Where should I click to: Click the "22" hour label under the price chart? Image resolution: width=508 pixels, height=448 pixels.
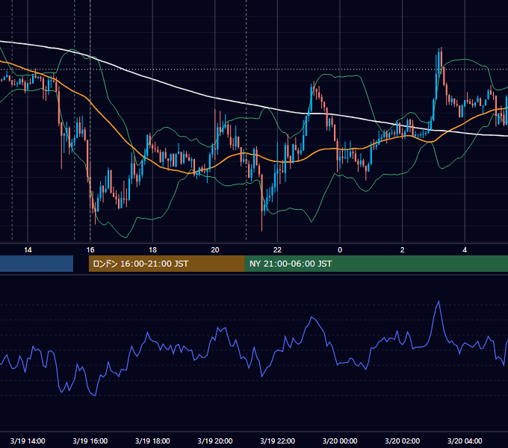coord(277,250)
